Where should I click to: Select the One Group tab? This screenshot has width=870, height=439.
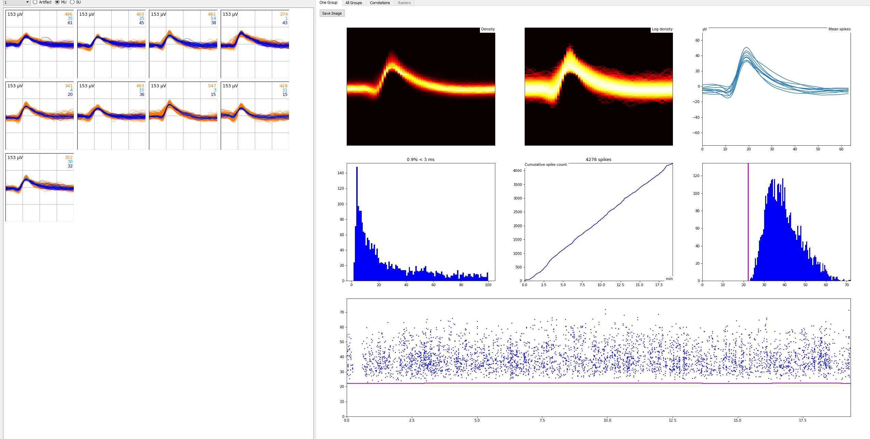(328, 2)
